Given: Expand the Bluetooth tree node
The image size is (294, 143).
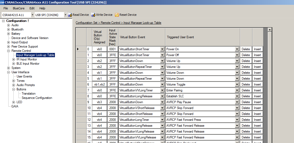Looking at the screenshot, I should click(x=9, y=29).
